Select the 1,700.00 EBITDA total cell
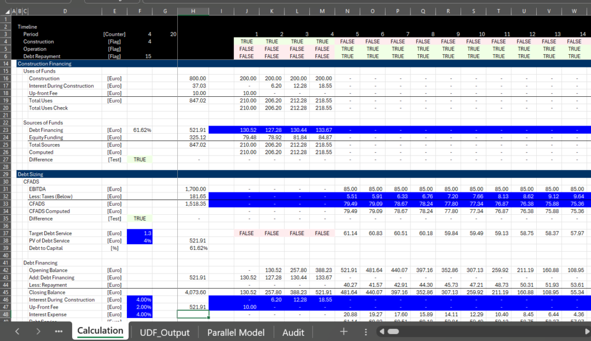Screen dimensions: 591x341 (193, 189)
